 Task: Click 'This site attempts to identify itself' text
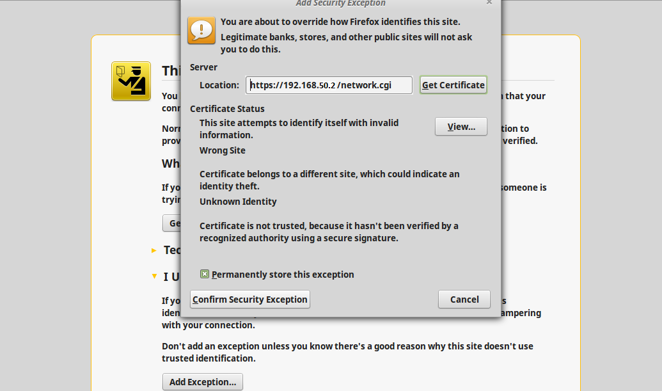coord(299,129)
